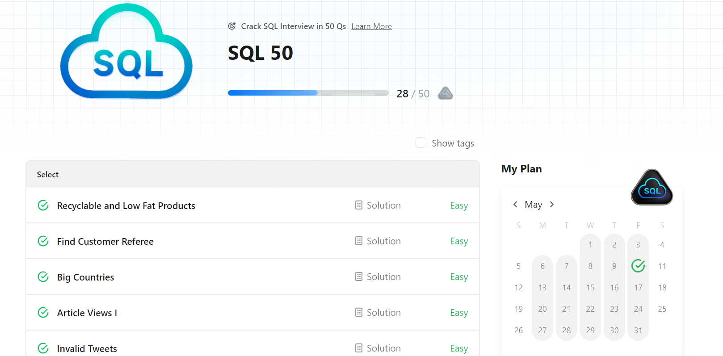723x356 pixels.
Task: Click the SQL 50 heading
Action: pyautogui.click(x=261, y=53)
